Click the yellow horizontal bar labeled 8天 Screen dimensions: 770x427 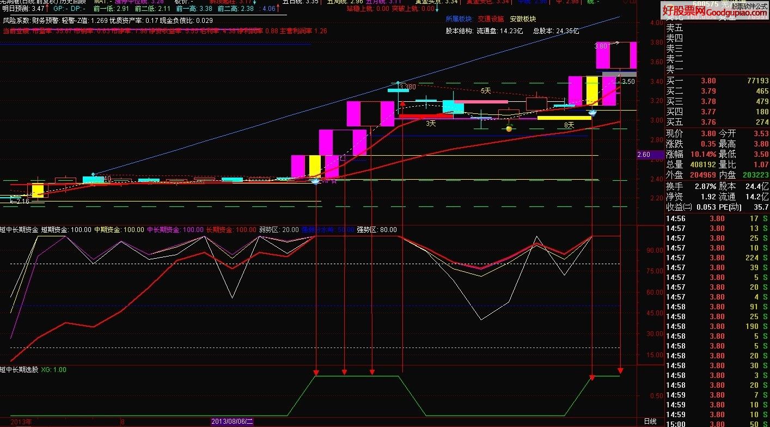pyautogui.click(x=564, y=118)
